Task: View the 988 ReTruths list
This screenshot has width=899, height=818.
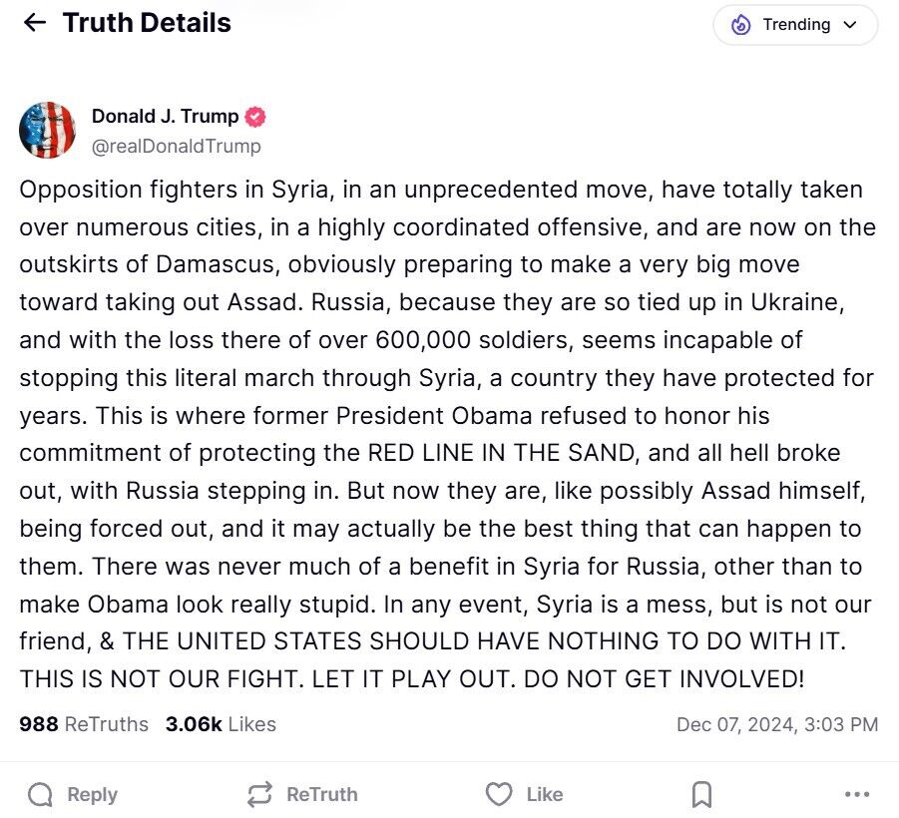Action: tap(84, 724)
